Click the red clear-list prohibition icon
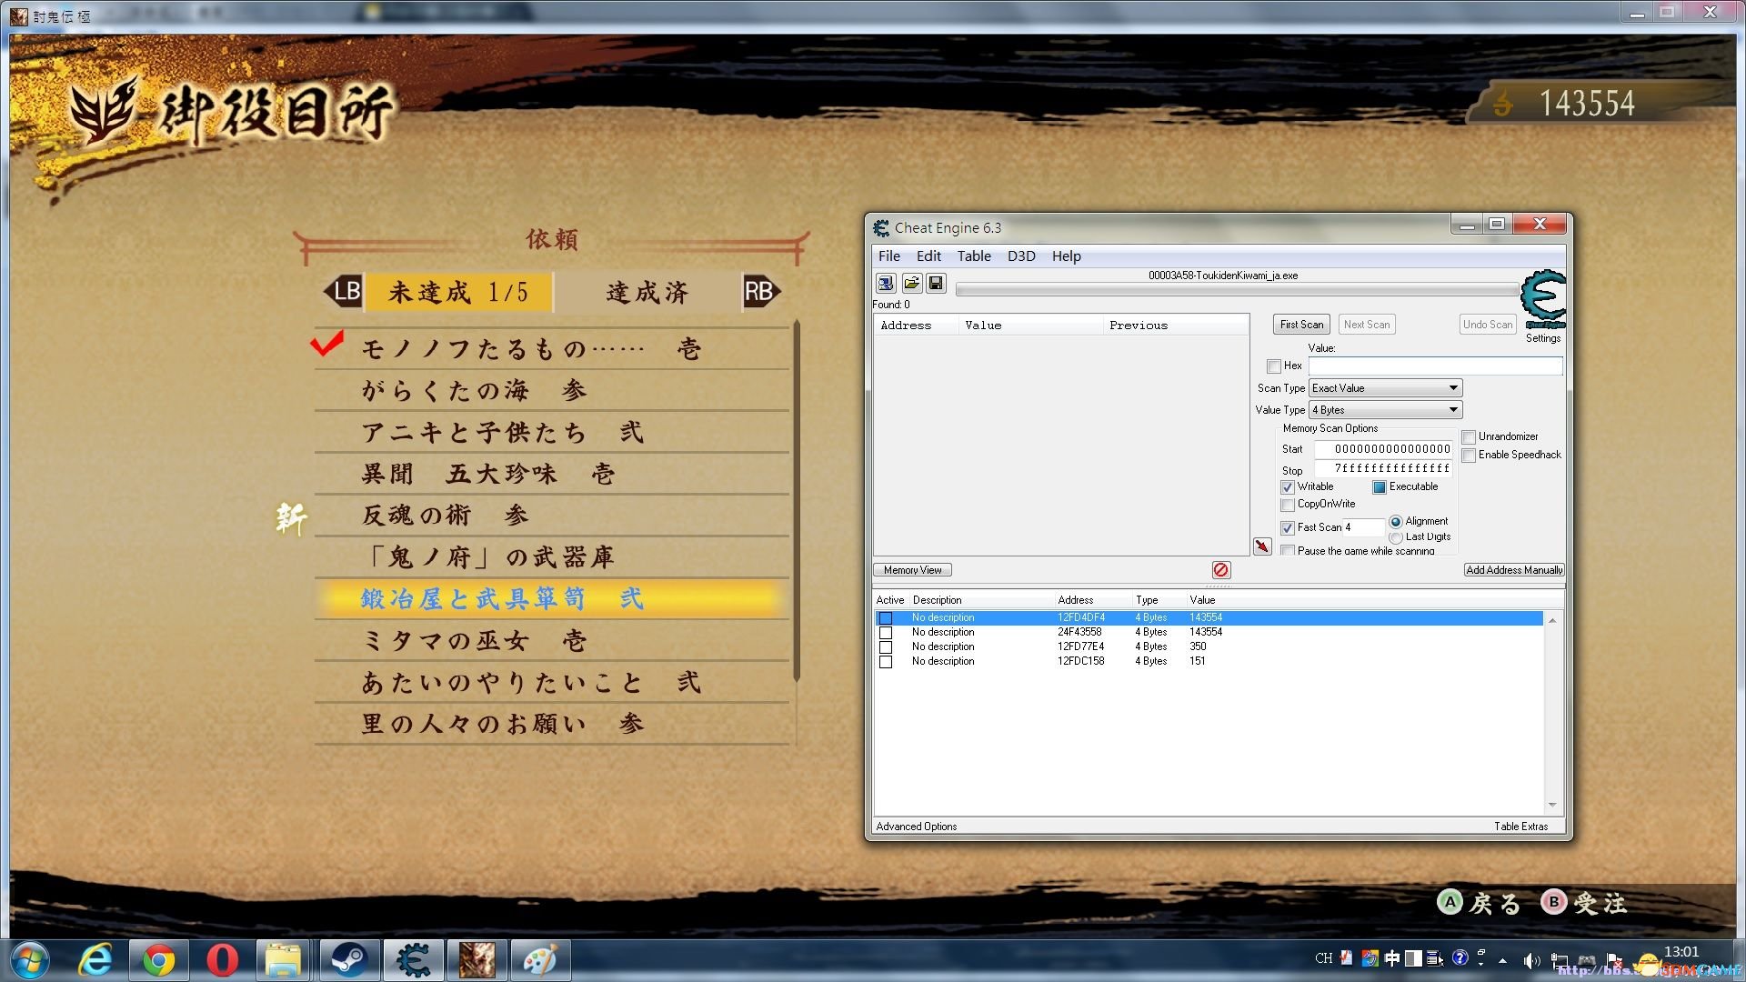Viewport: 1746px width, 982px height. point(1221,570)
